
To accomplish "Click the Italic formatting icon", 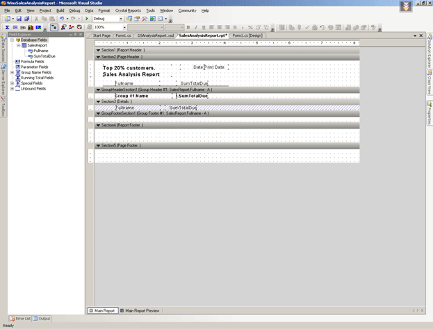I will (196, 27).
